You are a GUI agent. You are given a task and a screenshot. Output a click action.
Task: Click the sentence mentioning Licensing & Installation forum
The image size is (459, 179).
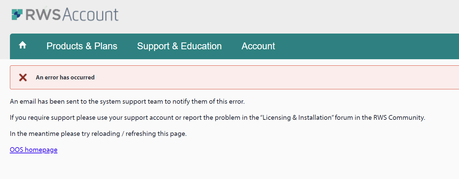pos(217,118)
